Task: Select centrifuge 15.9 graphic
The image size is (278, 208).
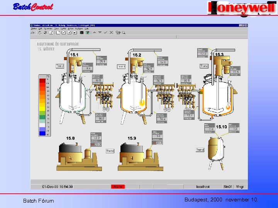Action: point(141,156)
